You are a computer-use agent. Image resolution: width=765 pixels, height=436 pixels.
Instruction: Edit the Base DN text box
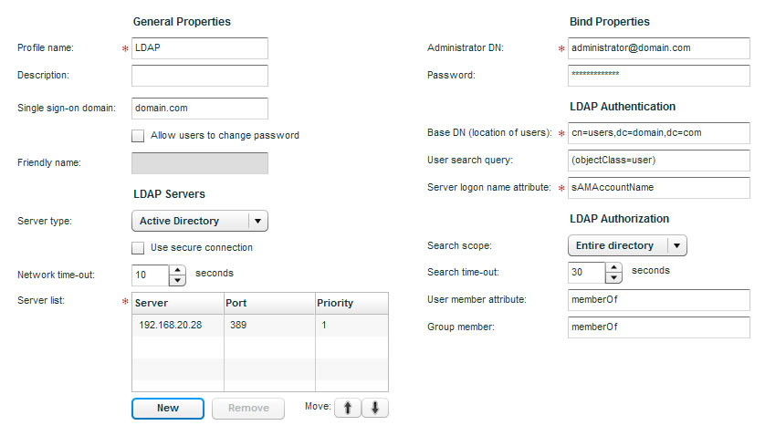[x=659, y=133]
